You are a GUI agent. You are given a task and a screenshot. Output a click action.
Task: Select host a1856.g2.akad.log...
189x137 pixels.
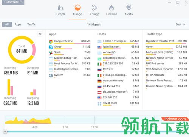[115, 75]
